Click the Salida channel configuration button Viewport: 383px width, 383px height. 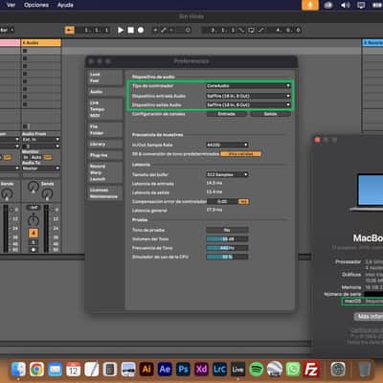pyautogui.click(x=270, y=114)
